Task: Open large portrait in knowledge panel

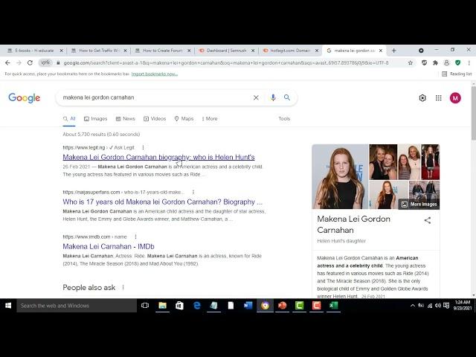Action: 340,177
